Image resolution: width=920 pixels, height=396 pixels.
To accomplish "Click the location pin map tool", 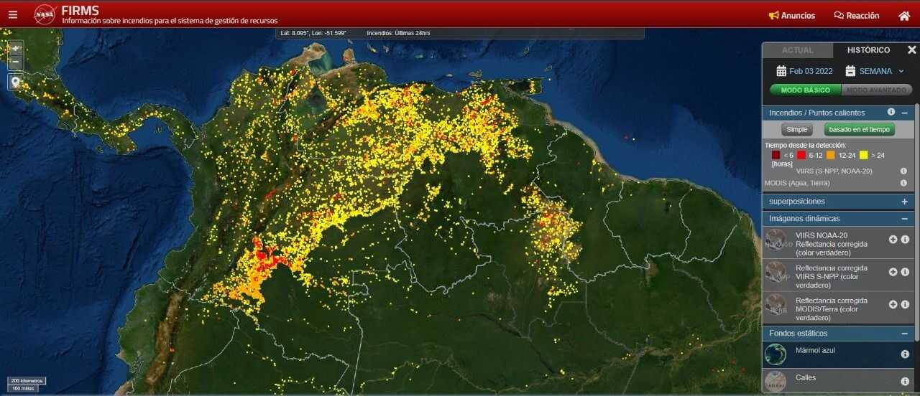I will tap(15, 82).
